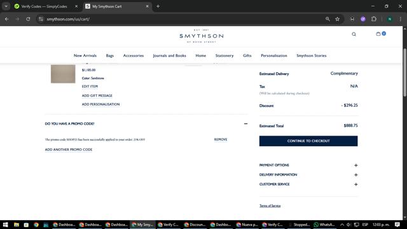Viewport: 407px width, 229px height.
Task: Switch to the Discoun... taskbar window
Action: pos(195,225)
